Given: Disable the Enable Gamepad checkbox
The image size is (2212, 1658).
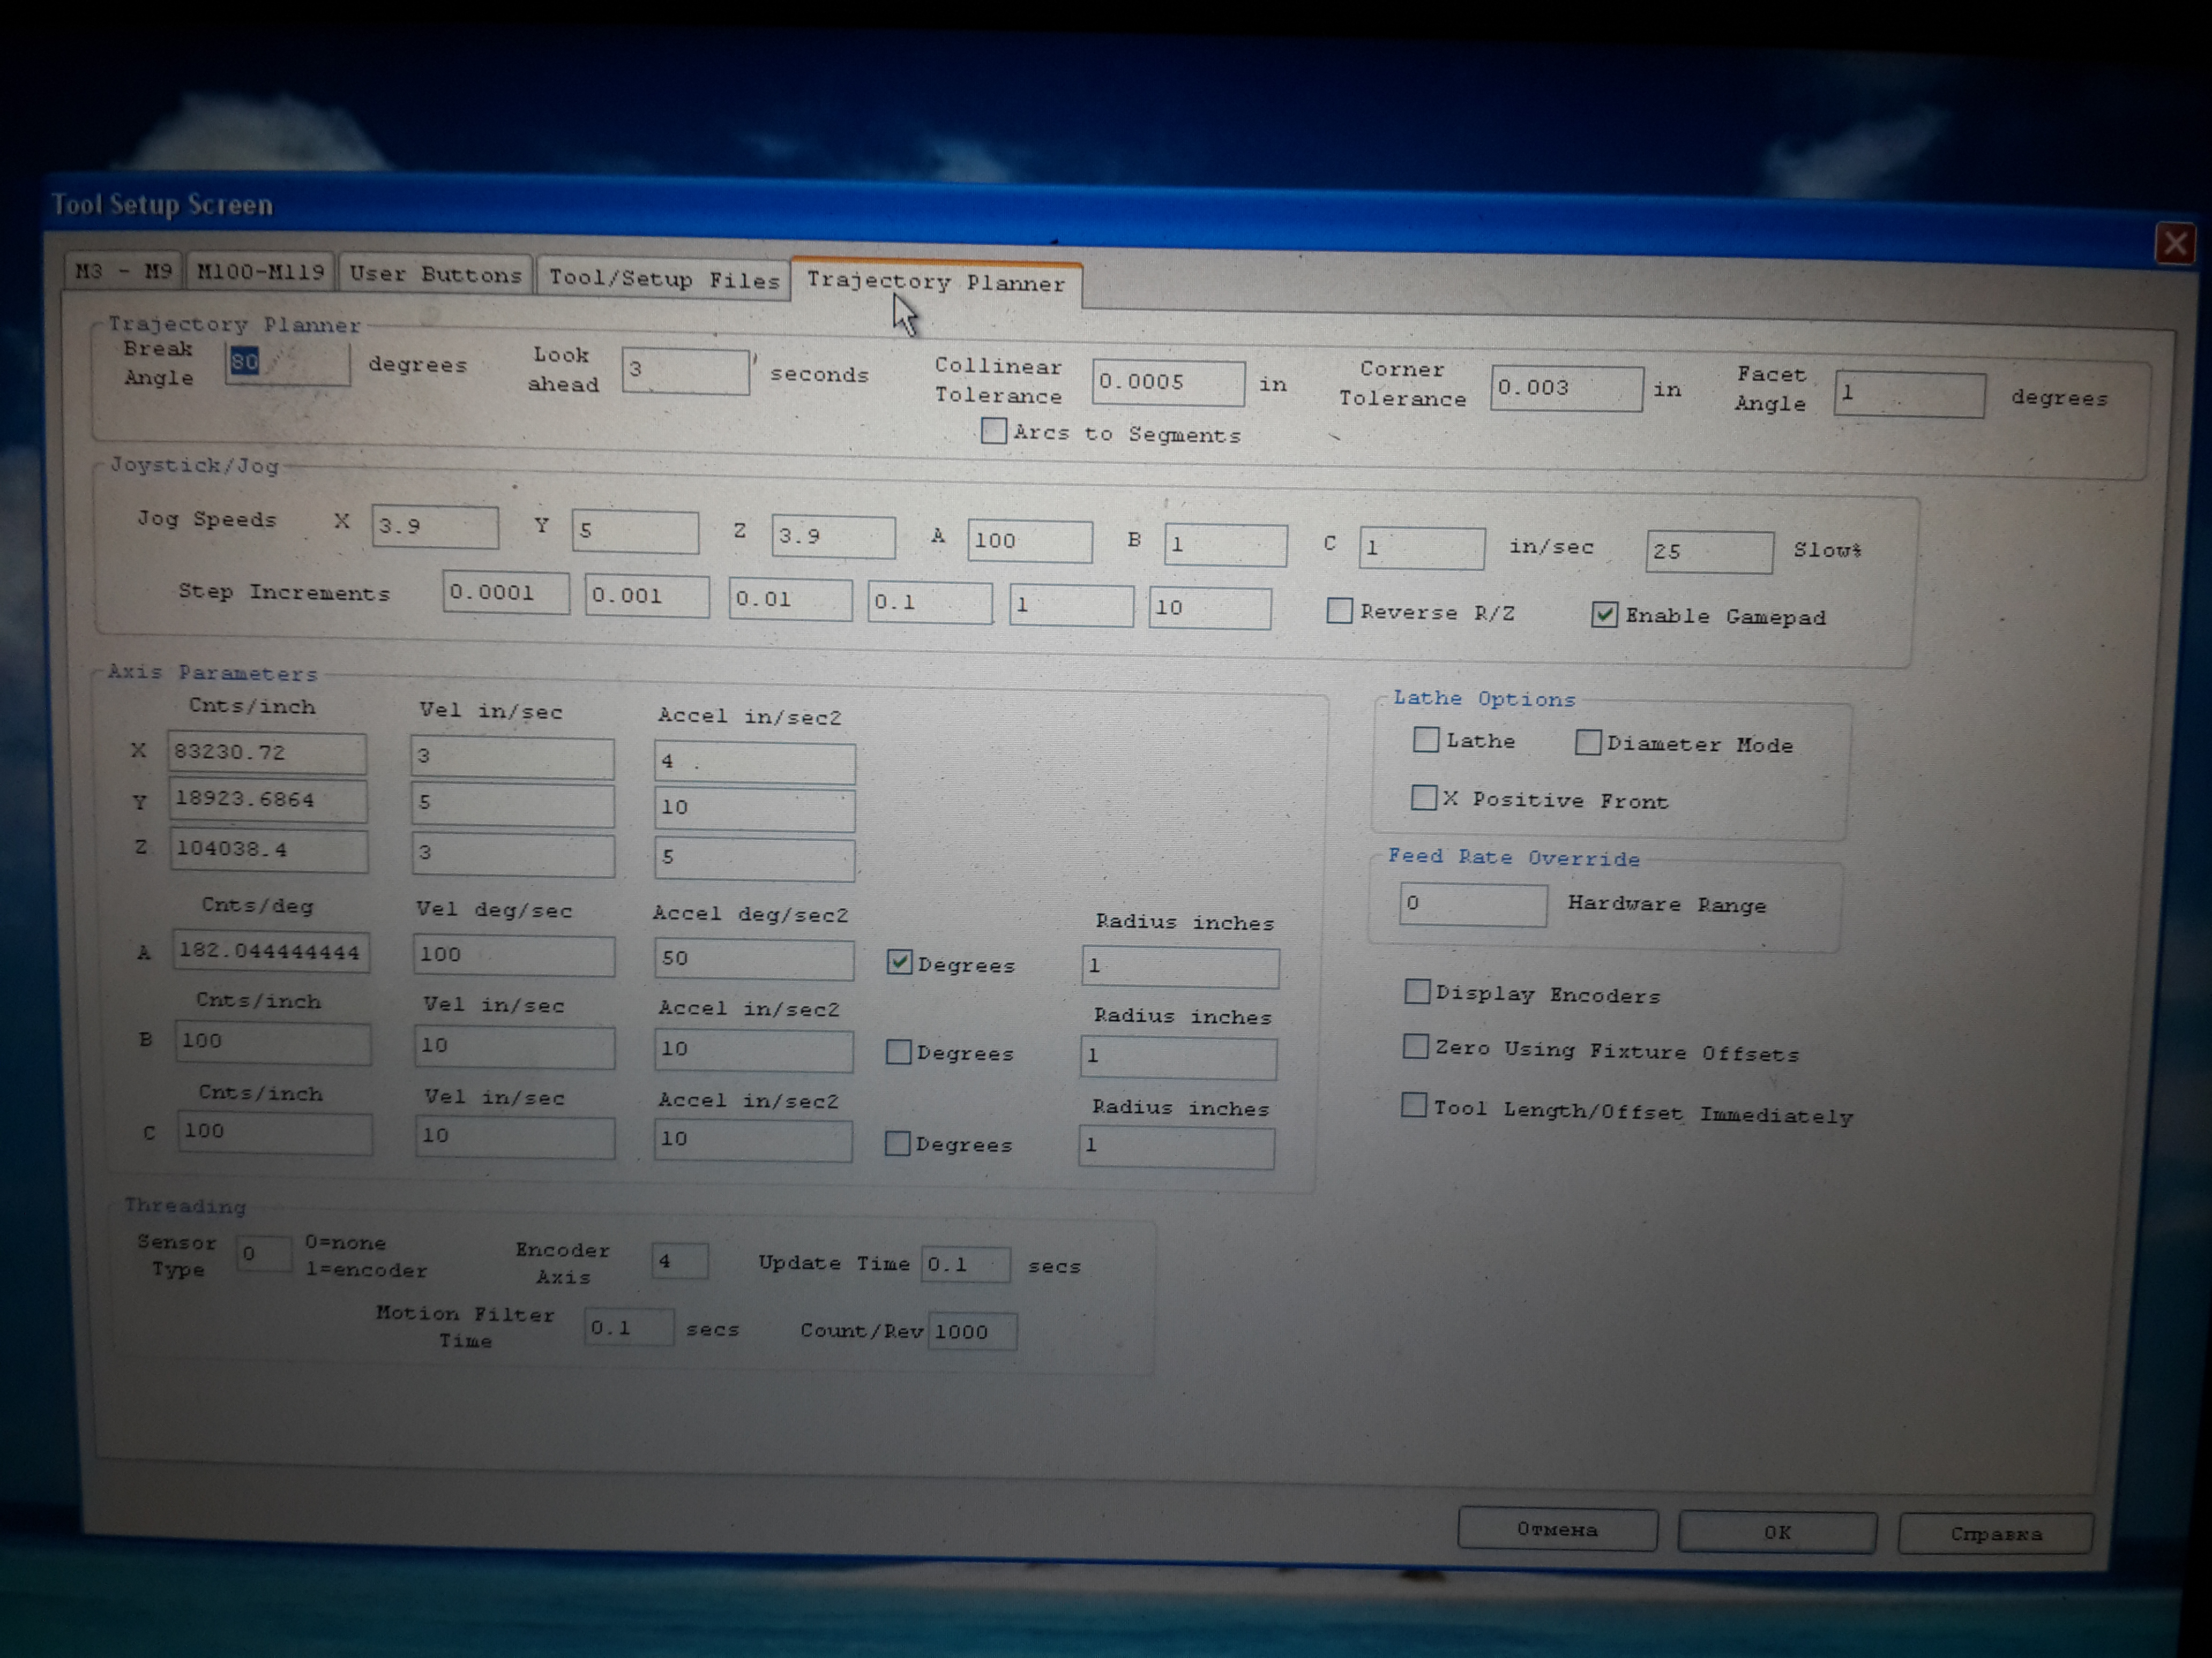Looking at the screenshot, I should (x=1603, y=615).
